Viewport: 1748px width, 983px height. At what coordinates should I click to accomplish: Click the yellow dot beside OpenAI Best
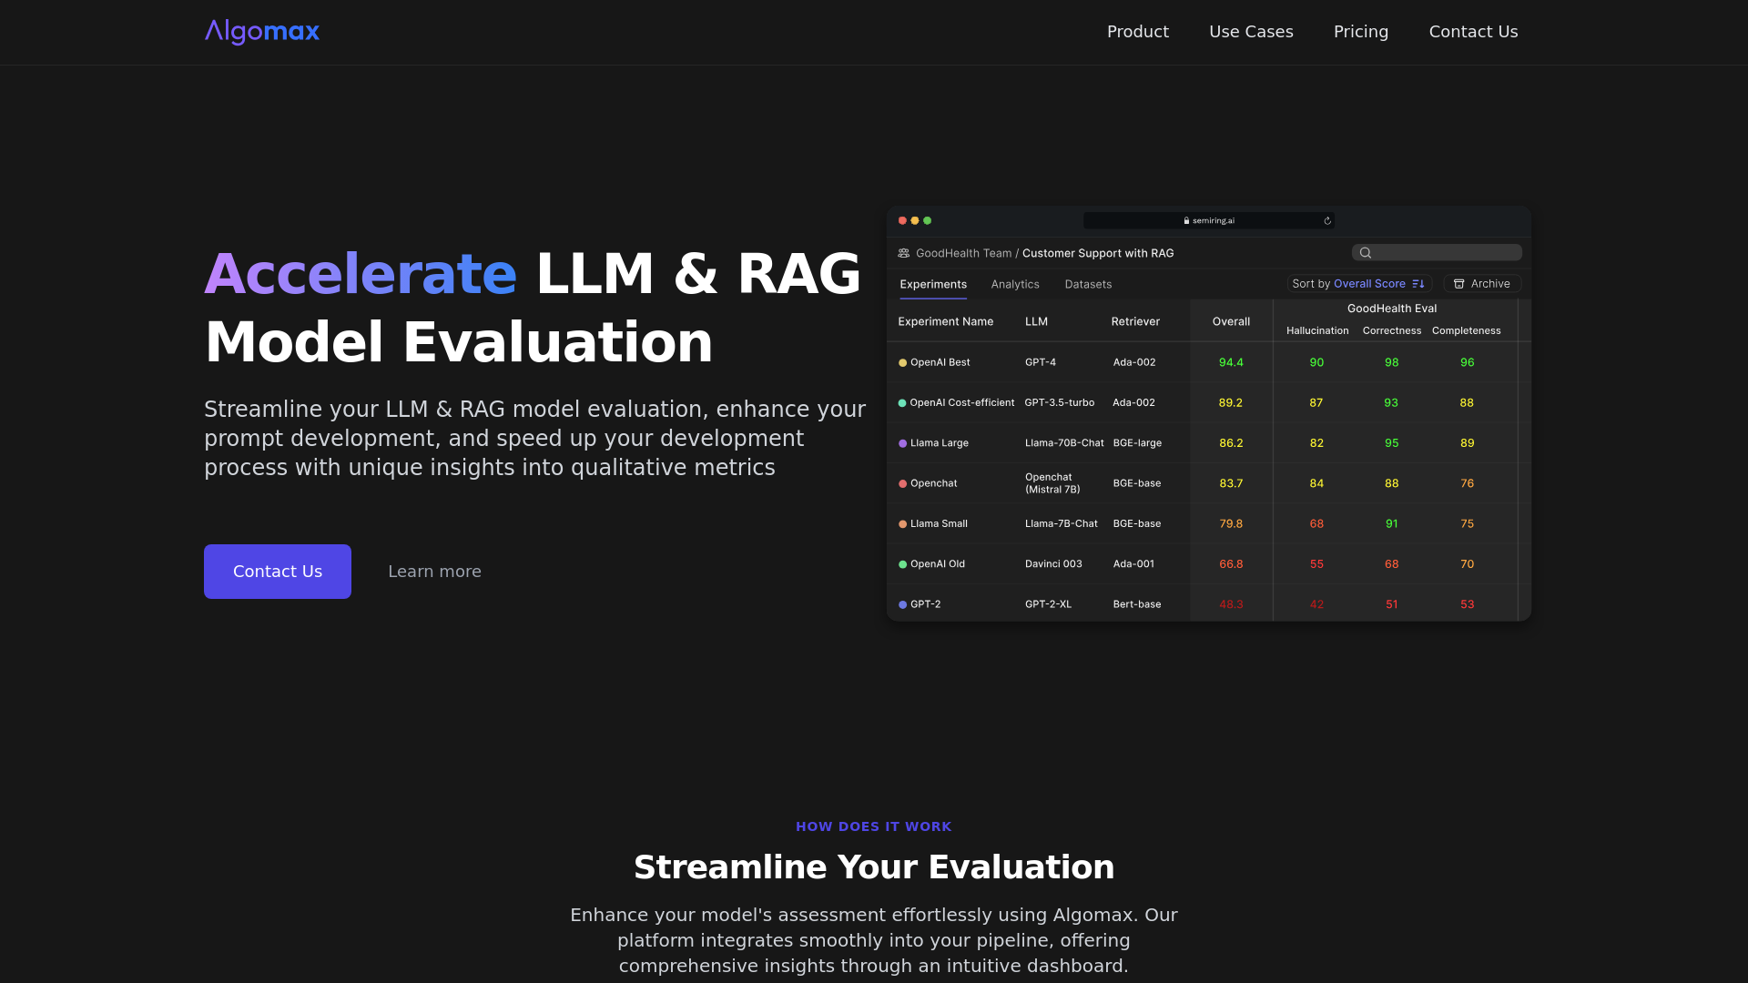903,363
